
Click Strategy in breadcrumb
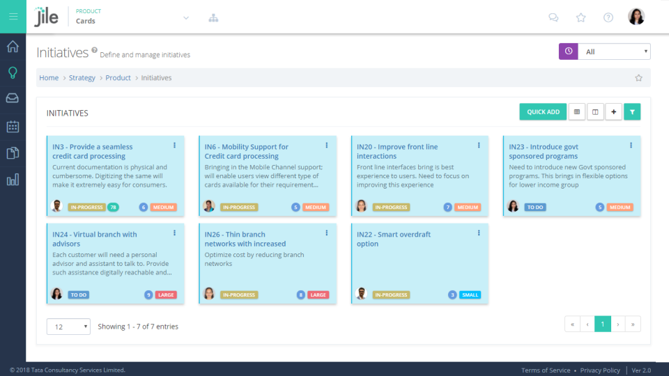coord(82,78)
